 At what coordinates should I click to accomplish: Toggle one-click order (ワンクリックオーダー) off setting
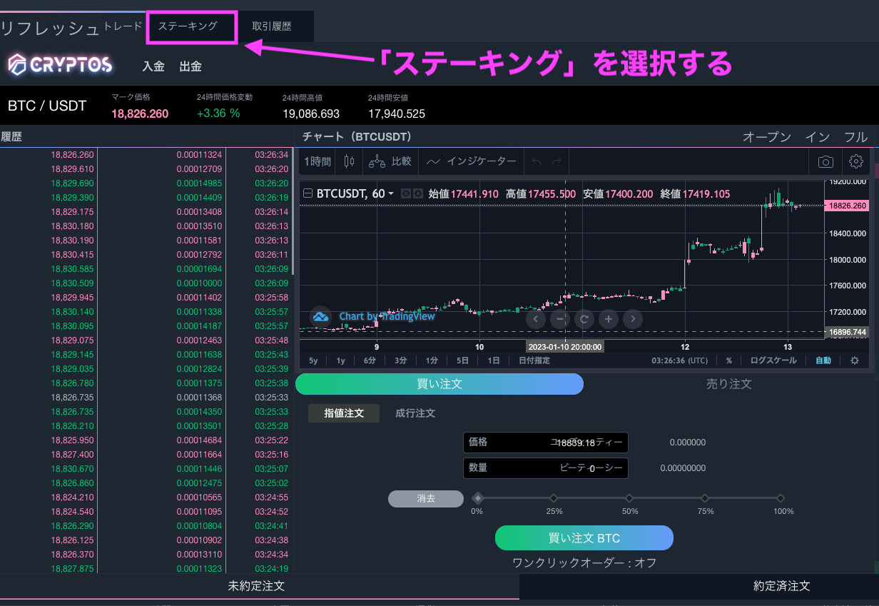click(584, 562)
